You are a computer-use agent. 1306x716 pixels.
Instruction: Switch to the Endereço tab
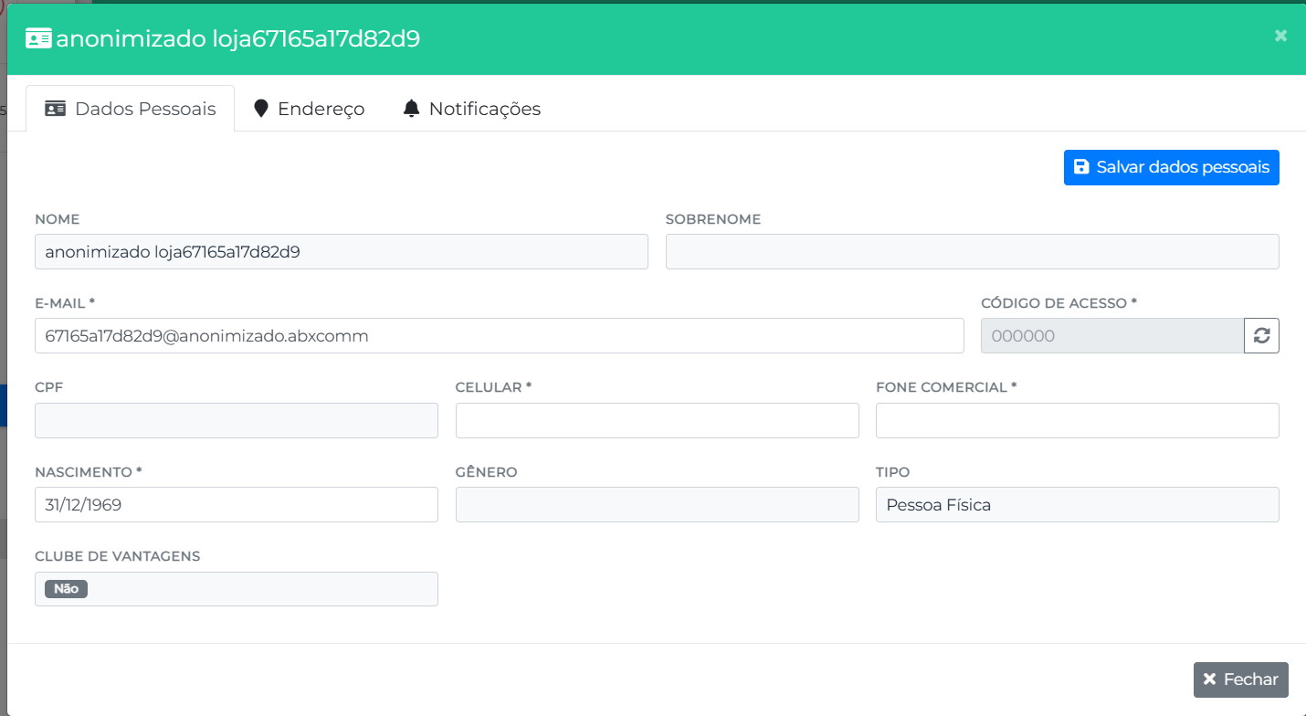click(x=309, y=109)
